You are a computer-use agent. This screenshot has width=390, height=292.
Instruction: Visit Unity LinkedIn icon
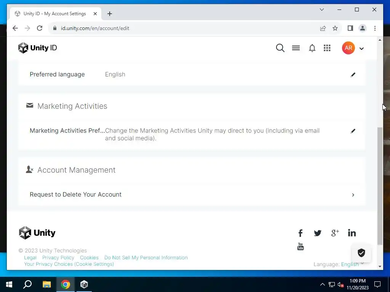[x=352, y=233]
